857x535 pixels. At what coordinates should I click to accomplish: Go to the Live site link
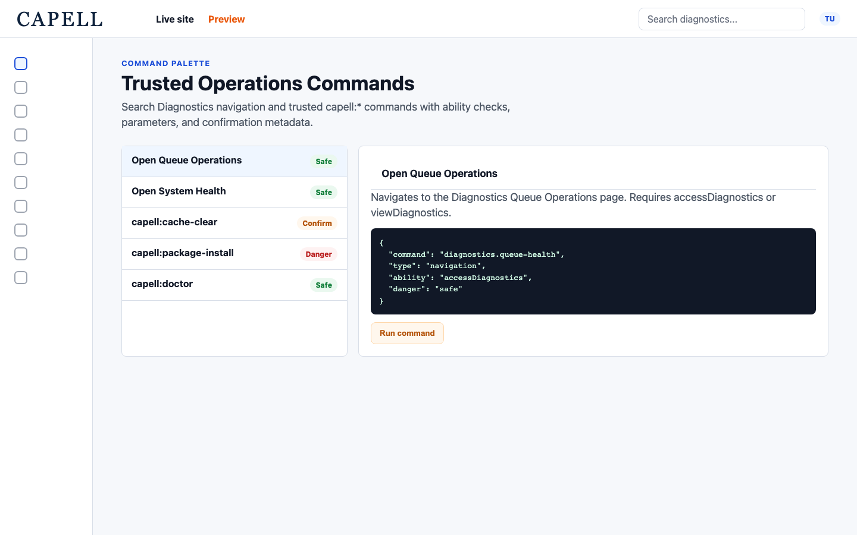(175, 19)
